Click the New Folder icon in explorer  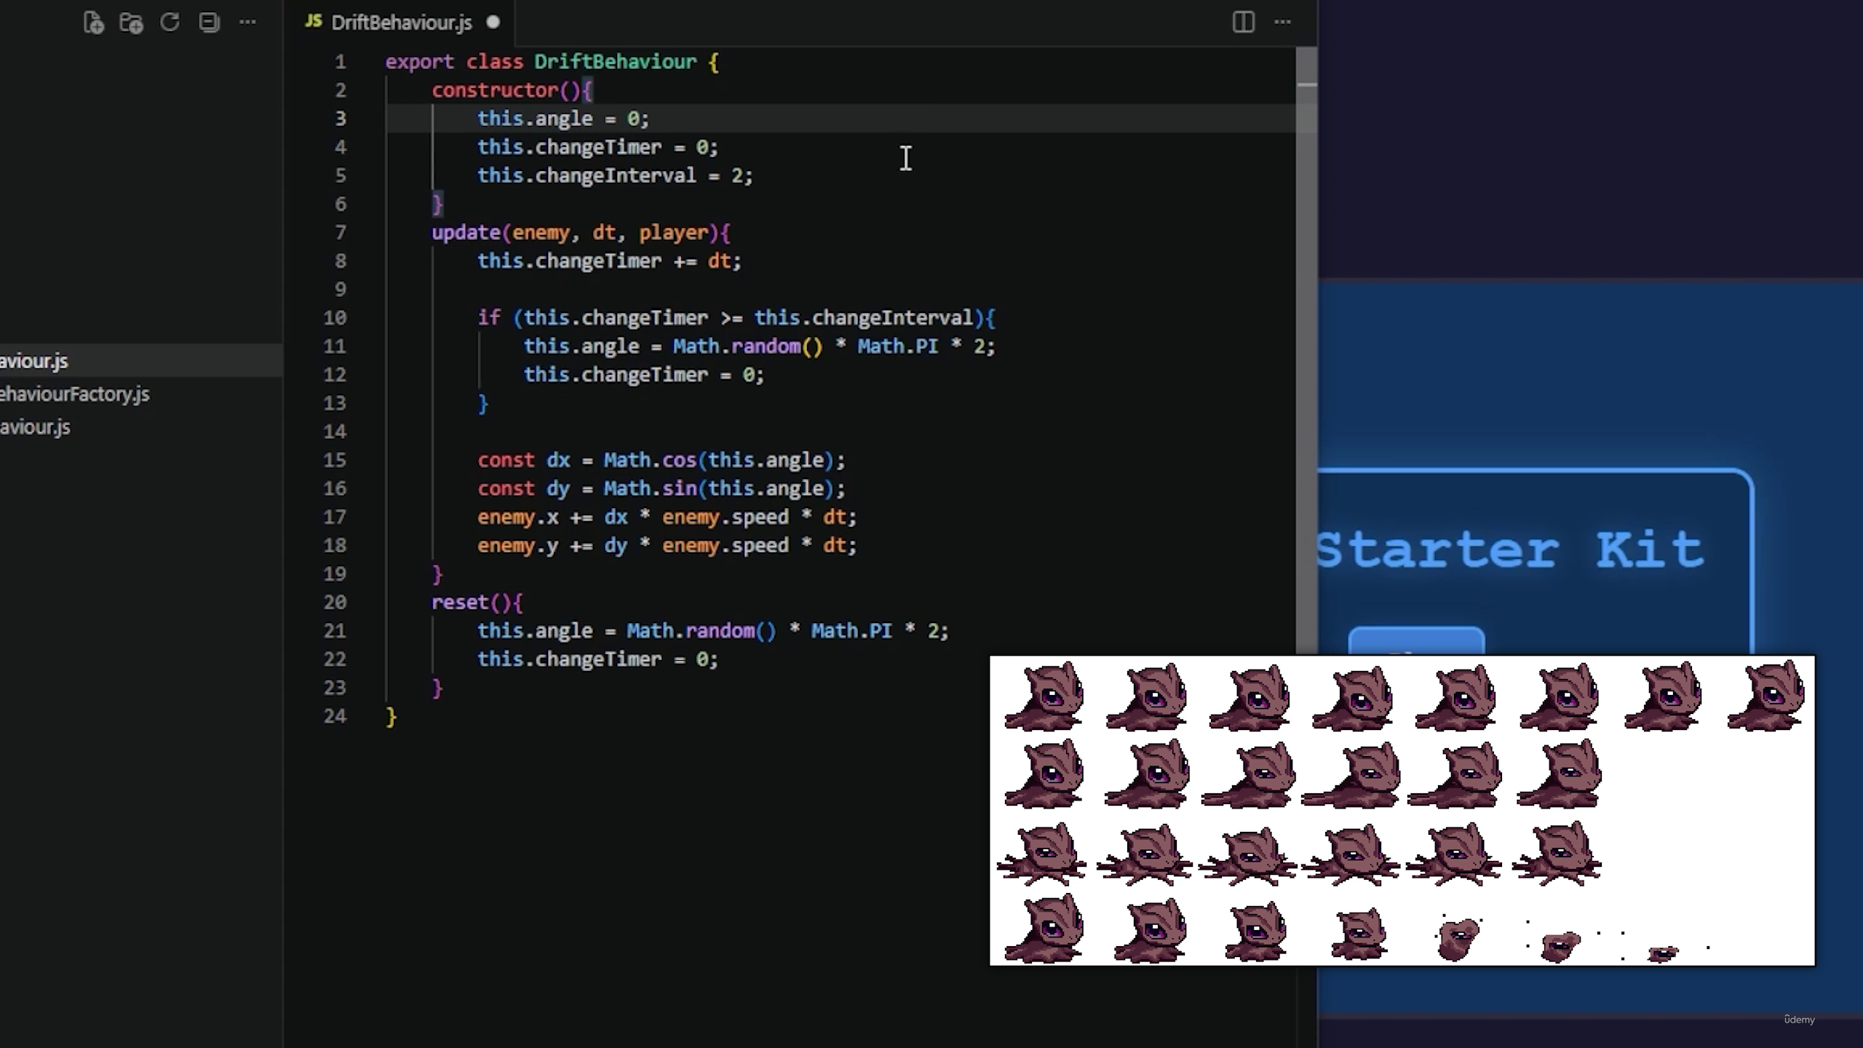[132, 23]
